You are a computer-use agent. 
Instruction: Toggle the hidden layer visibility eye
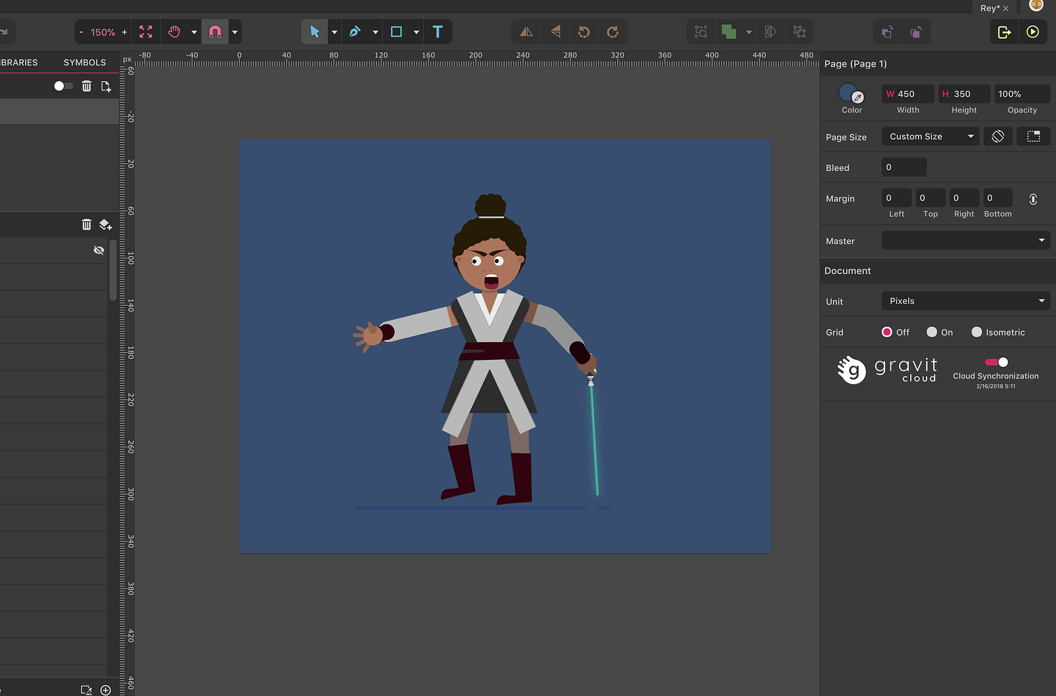click(99, 250)
